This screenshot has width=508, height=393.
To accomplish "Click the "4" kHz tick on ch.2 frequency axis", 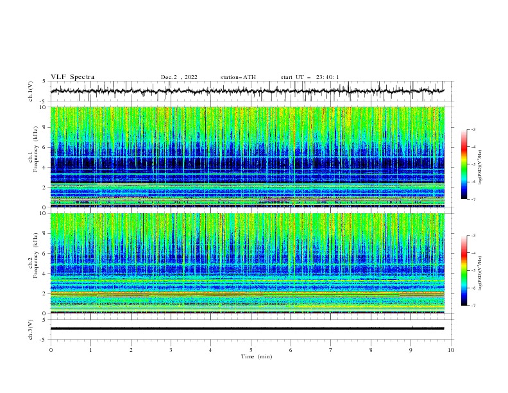I will coord(45,274).
